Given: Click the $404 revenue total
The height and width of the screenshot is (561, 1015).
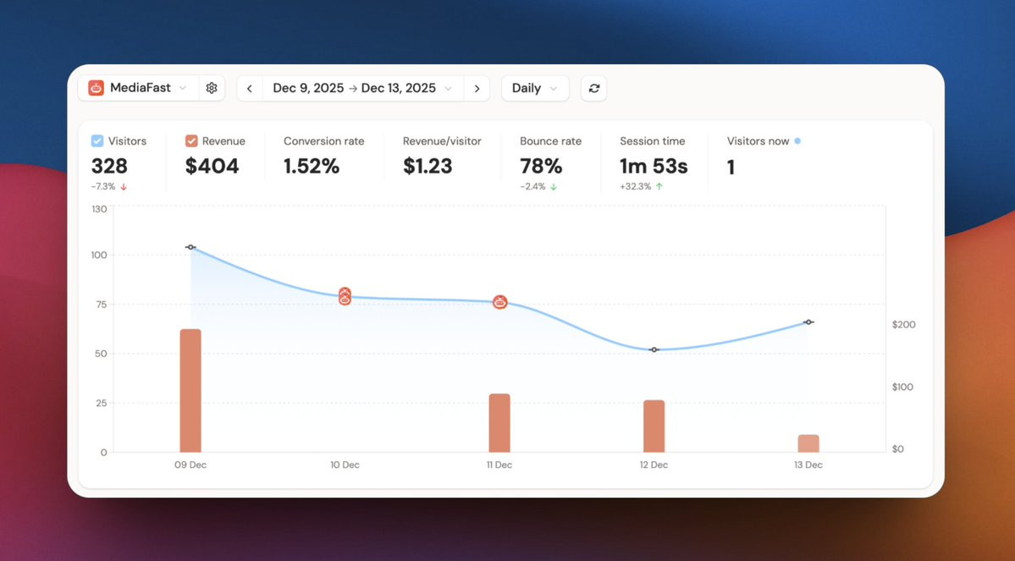Looking at the screenshot, I should tap(212, 167).
